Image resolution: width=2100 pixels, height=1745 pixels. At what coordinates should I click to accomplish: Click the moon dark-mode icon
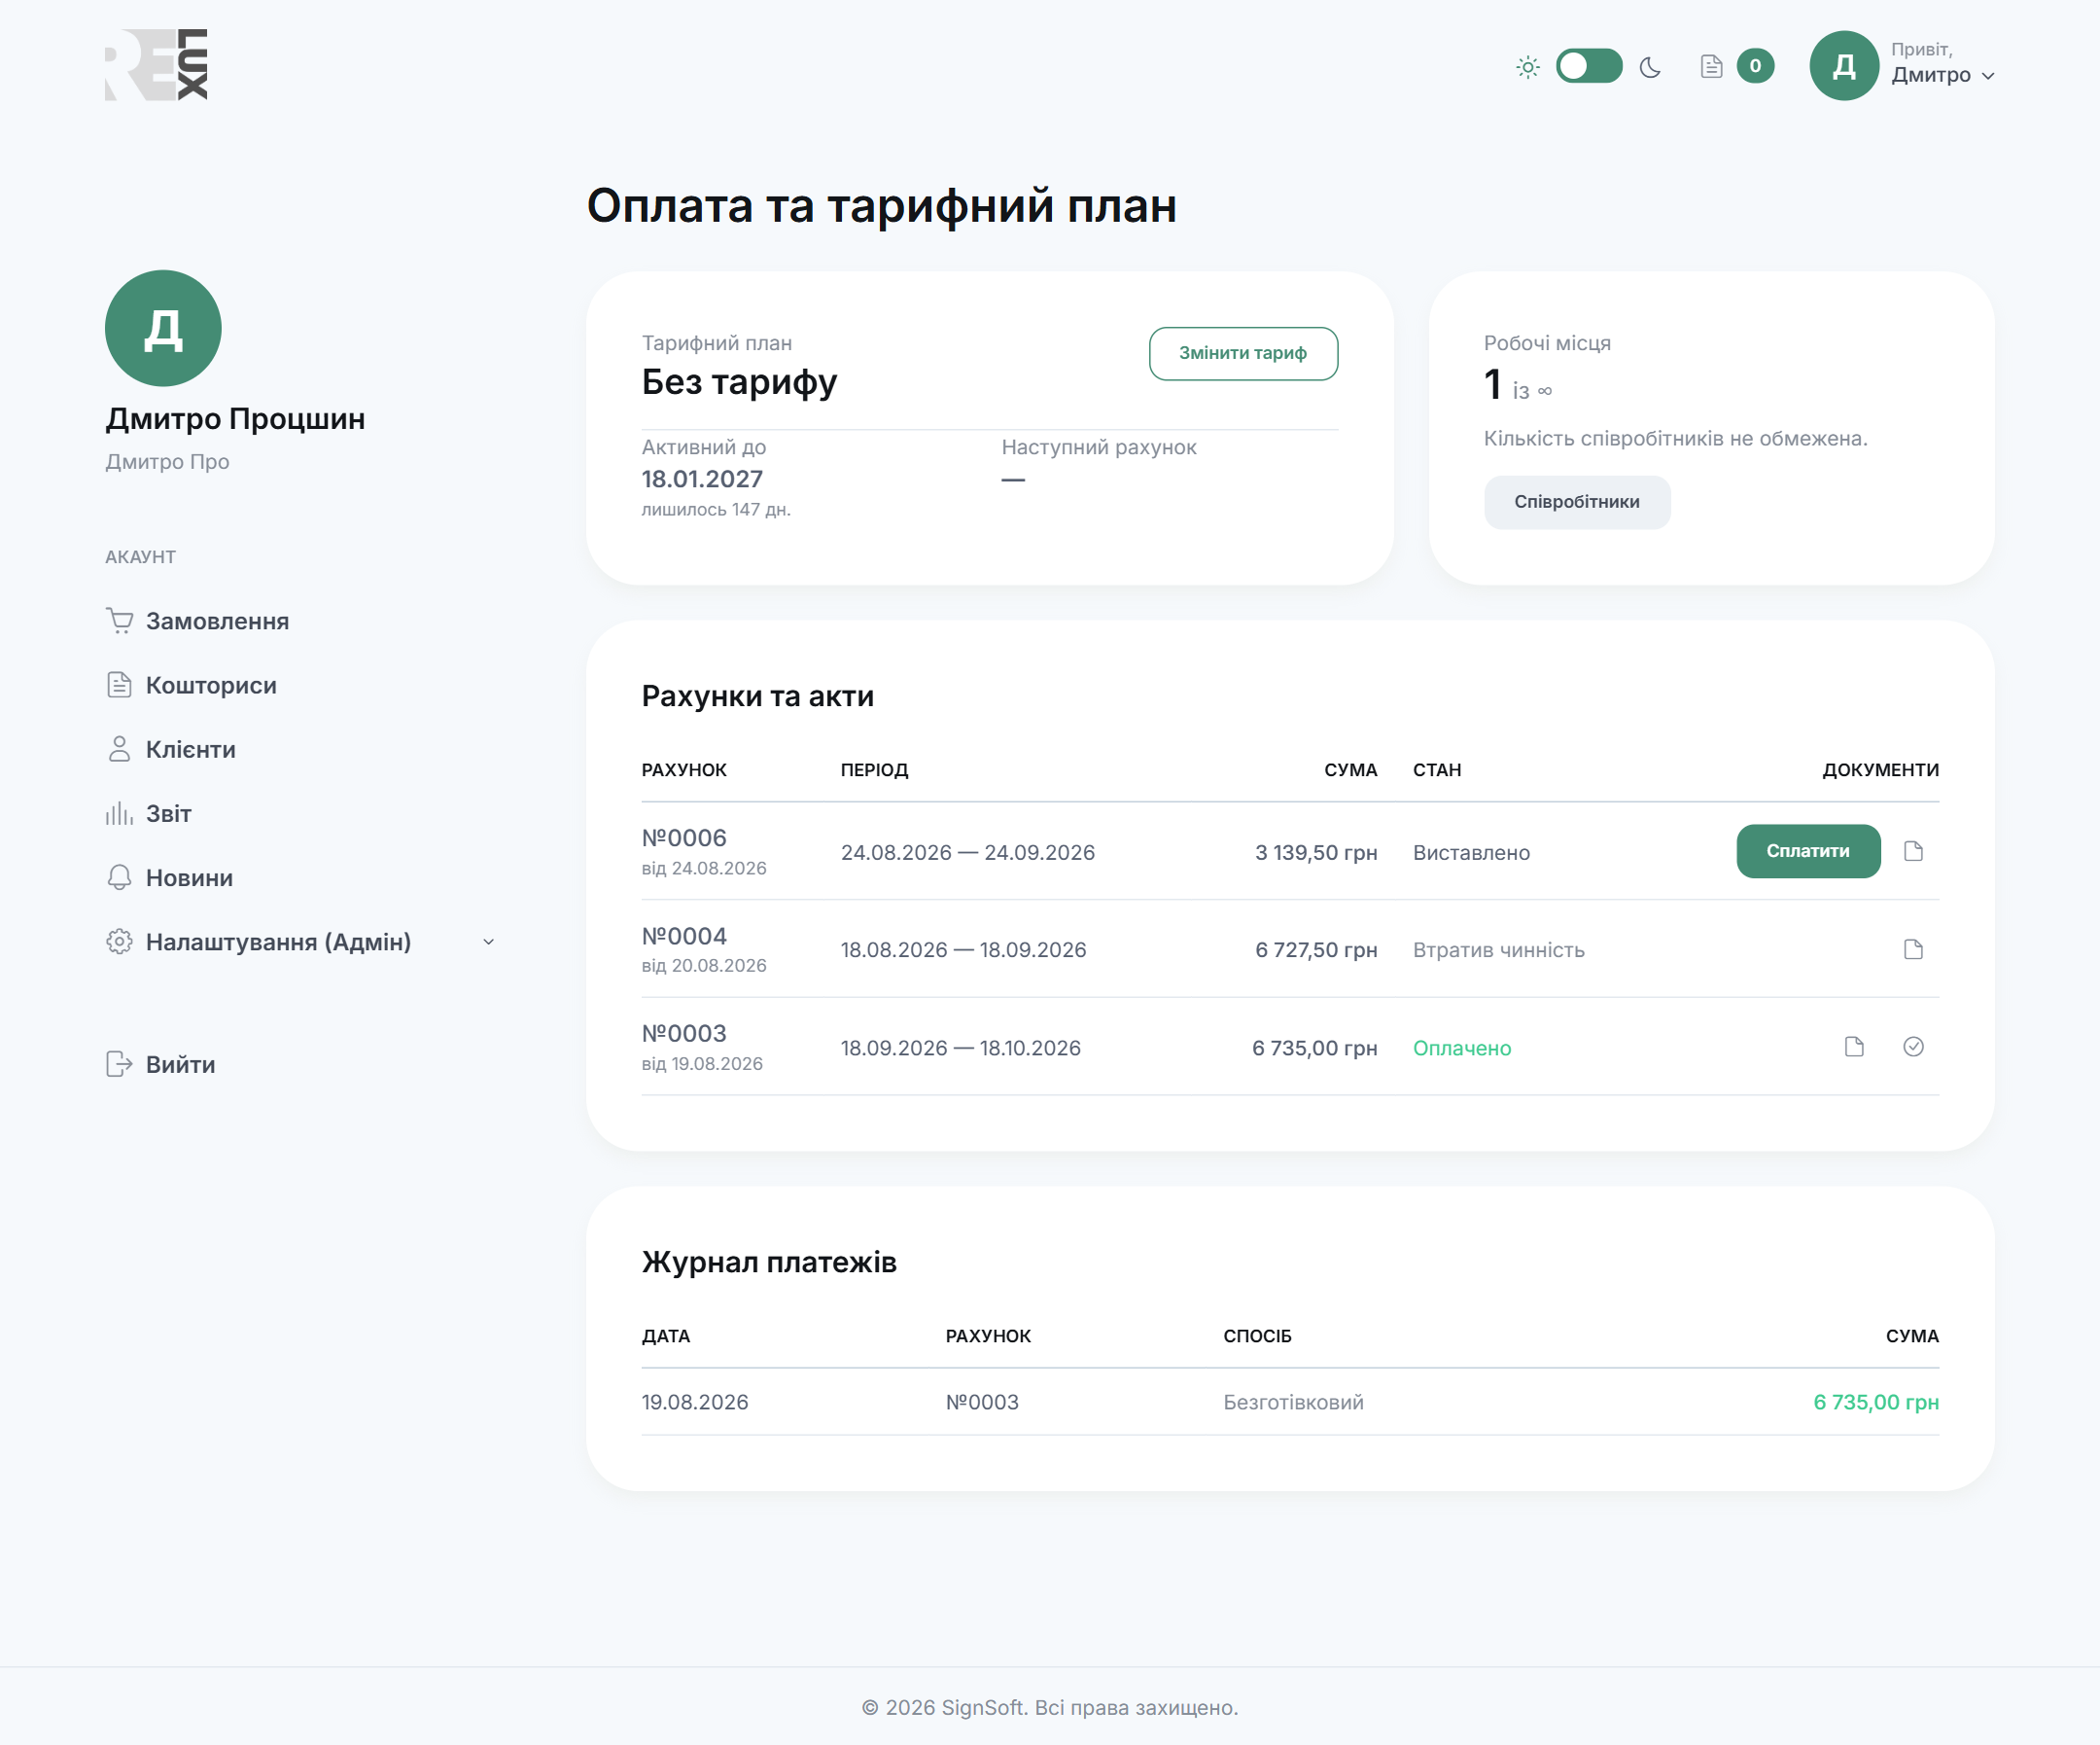coord(1650,67)
